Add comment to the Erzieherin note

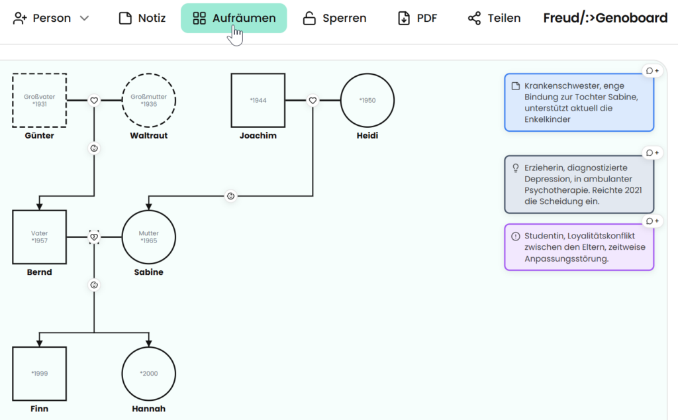click(x=652, y=153)
